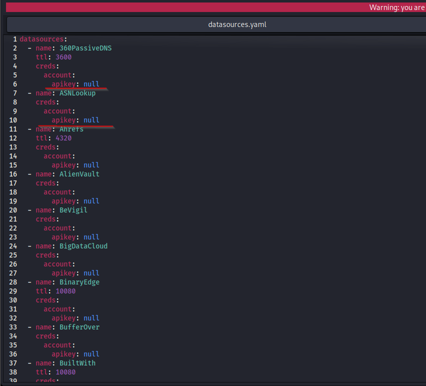Click line number 33 in the gutter
Image resolution: width=426 pixels, height=386 pixels.
(x=13, y=327)
